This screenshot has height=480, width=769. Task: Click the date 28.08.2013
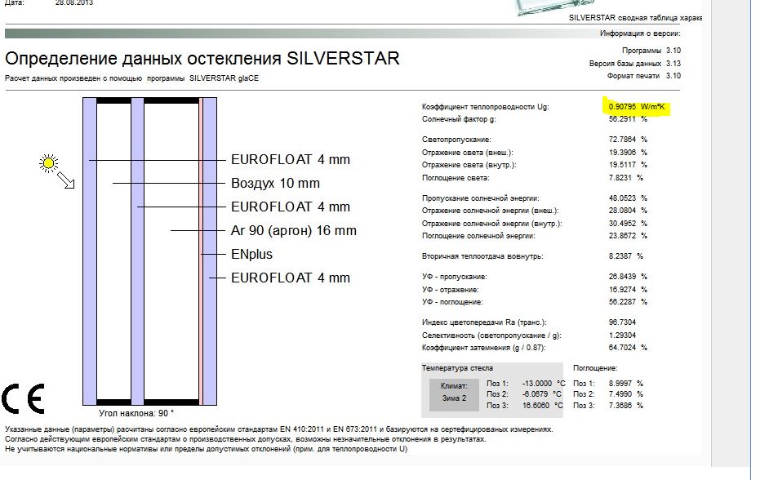point(74,2)
